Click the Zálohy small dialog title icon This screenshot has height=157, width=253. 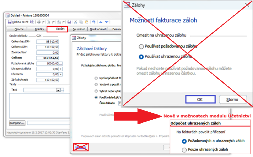point(74,38)
